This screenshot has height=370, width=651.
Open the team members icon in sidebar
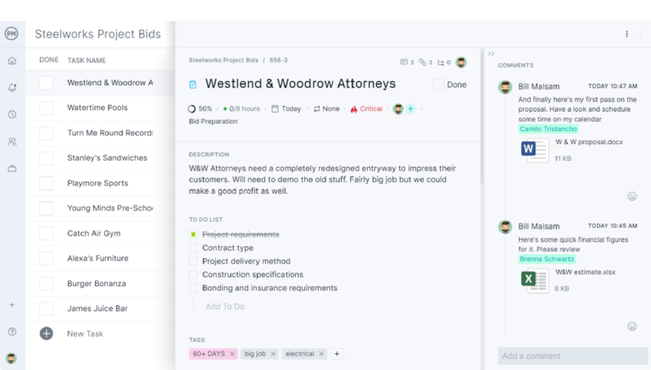tap(12, 141)
